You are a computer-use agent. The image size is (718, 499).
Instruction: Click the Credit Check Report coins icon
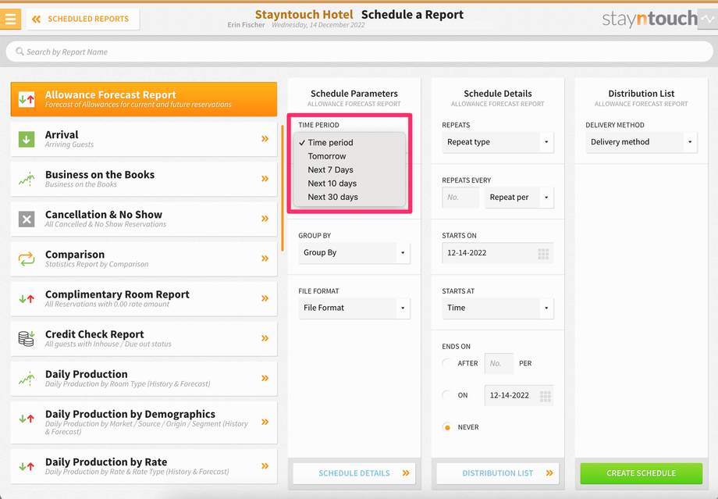(27, 339)
